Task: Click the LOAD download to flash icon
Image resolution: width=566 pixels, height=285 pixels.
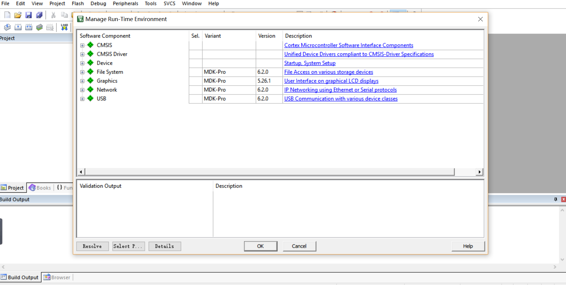Action: (x=64, y=27)
